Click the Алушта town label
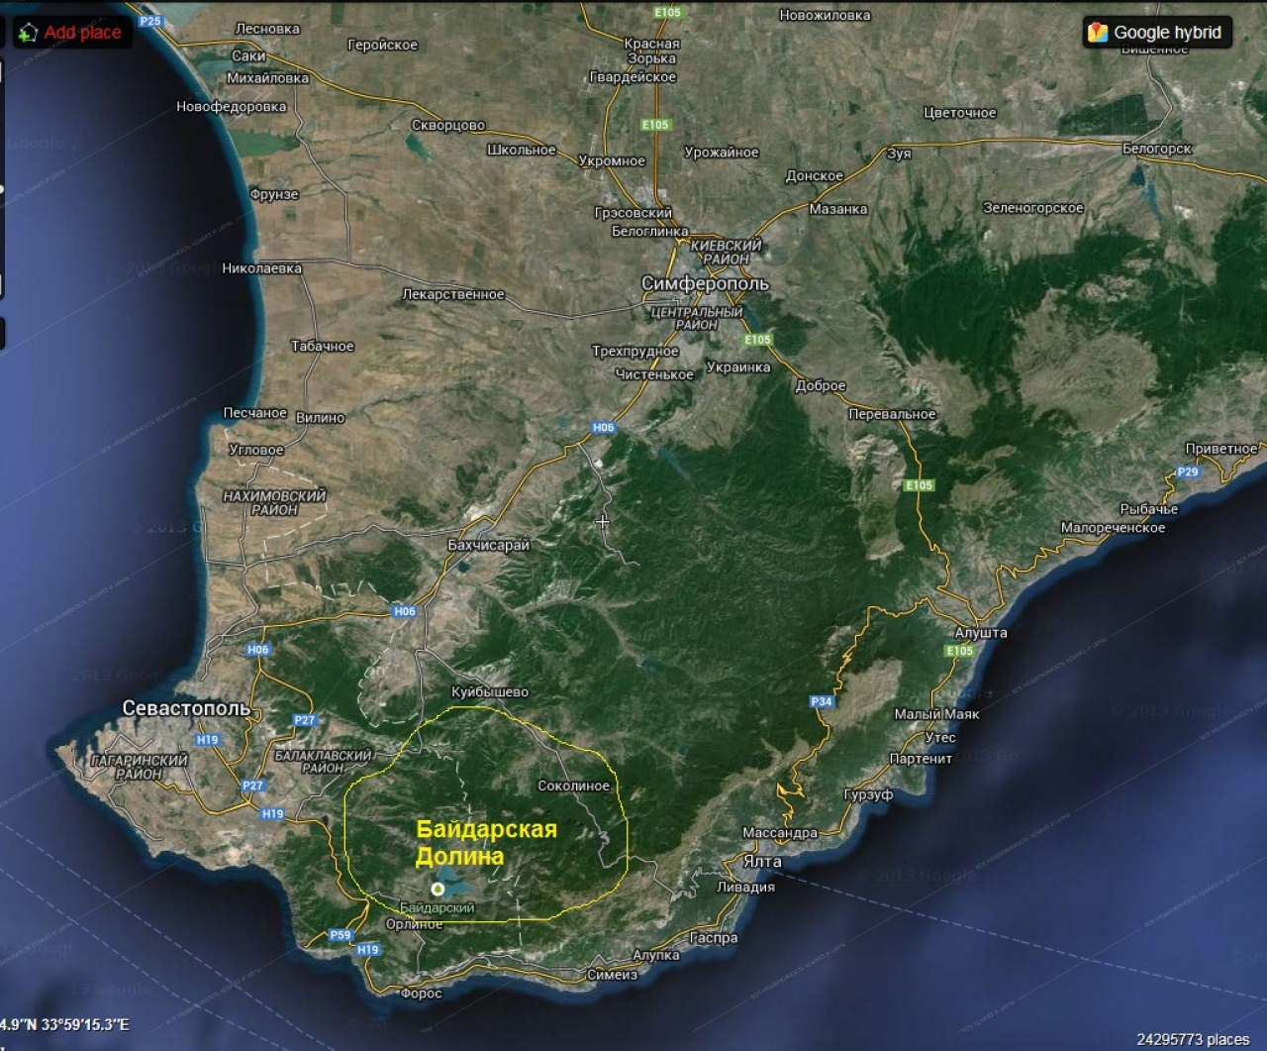This screenshot has width=1267, height=1051. coord(981,632)
